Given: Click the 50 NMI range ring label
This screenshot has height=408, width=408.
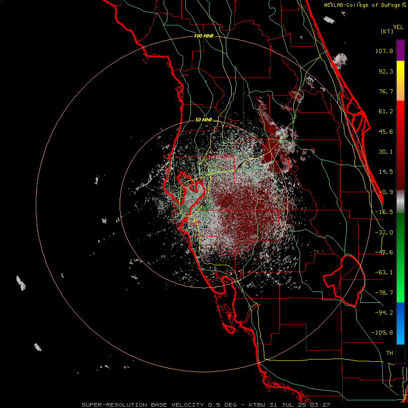Looking at the screenshot, I should coord(204,120).
